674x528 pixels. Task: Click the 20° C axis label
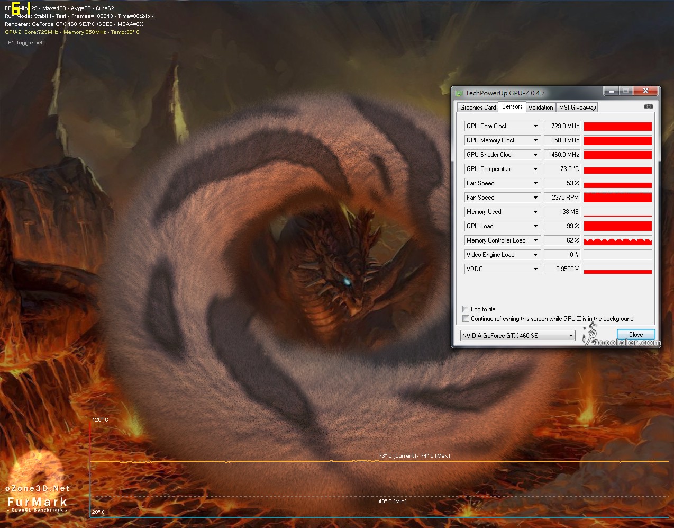(98, 512)
